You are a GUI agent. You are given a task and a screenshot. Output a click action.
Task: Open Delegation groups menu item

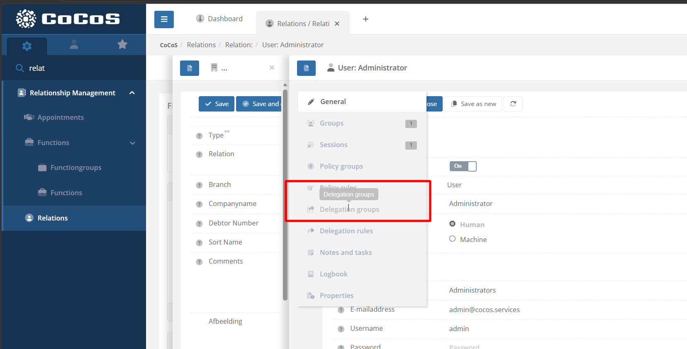(x=362, y=209)
